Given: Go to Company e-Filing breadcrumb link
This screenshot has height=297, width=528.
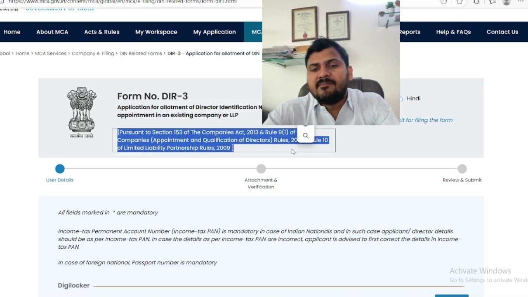Looking at the screenshot, I should pyautogui.click(x=93, y=54).
